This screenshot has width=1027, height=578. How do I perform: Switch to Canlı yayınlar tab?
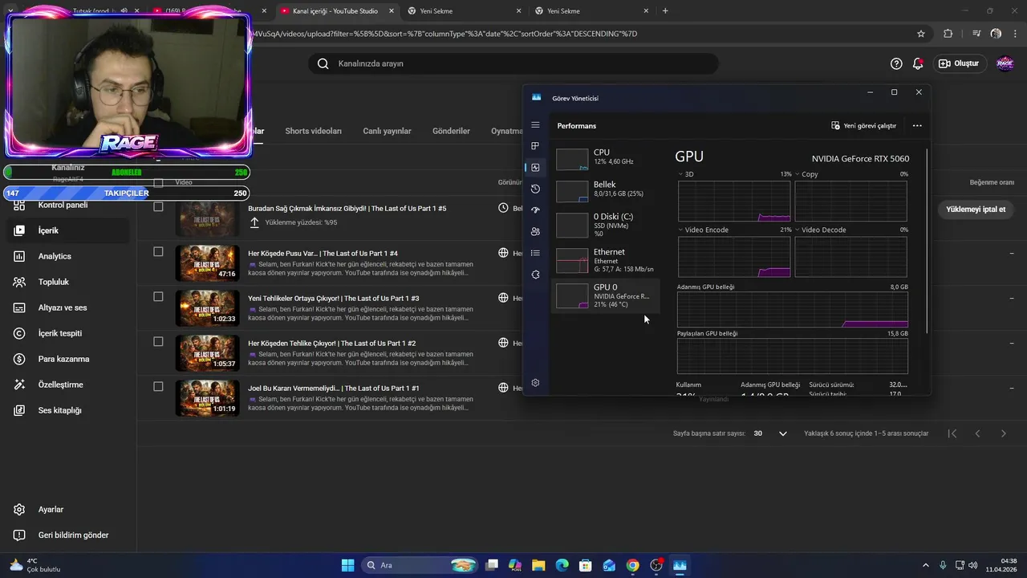point(387,131)
